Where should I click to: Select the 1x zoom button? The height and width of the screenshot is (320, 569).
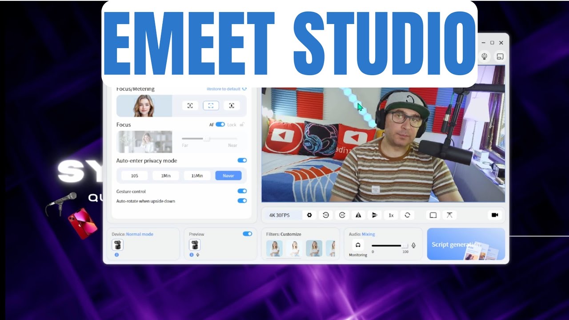391,215
